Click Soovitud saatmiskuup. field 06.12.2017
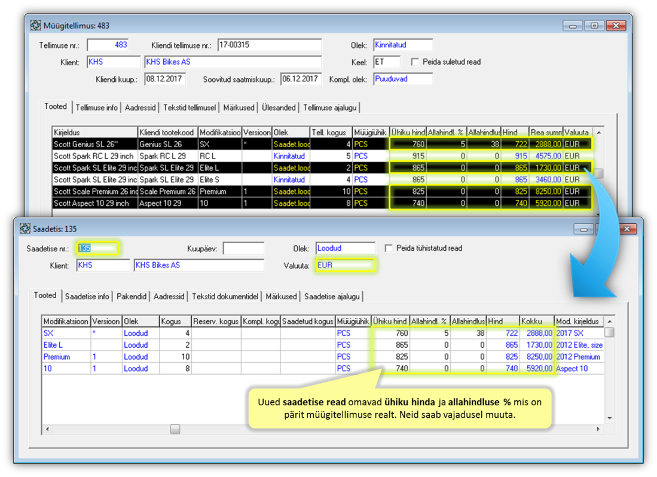 click(x=301, y=79)
